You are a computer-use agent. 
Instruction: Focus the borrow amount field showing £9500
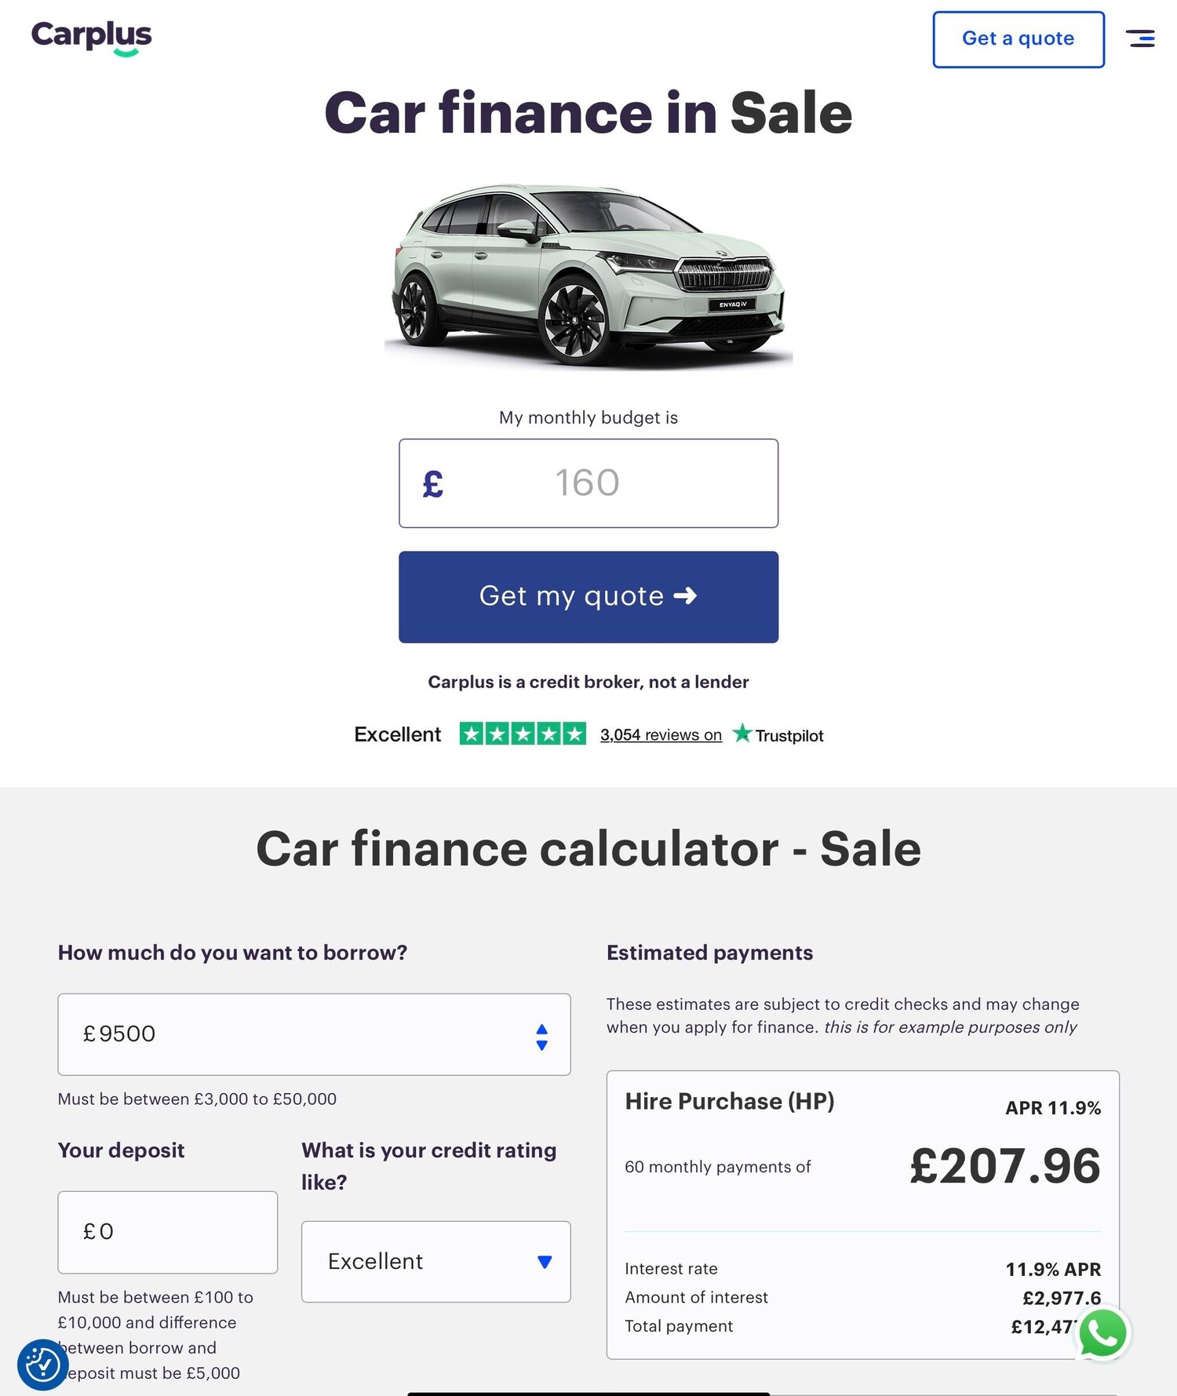(x=298, y=1034)
